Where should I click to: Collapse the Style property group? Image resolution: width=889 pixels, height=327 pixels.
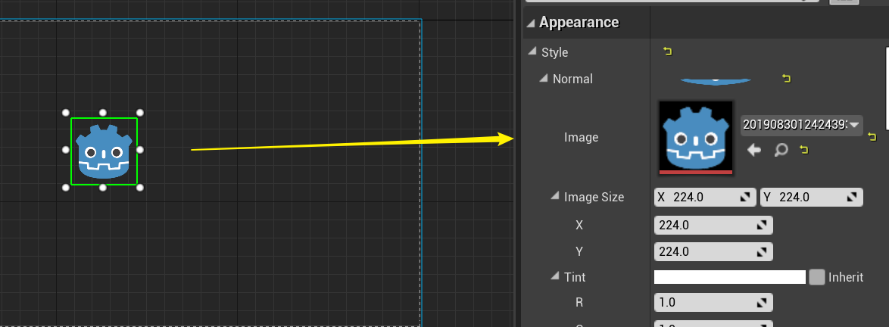point(532,51)
